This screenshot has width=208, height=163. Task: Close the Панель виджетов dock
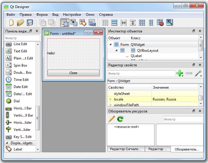pyautogui.click(x=37, y=31)
